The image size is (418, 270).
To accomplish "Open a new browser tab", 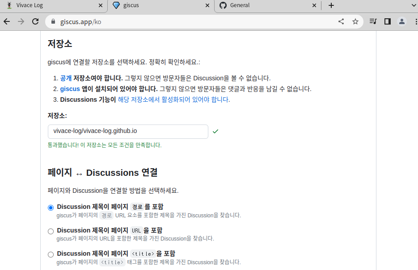I will tap(331, 5).
